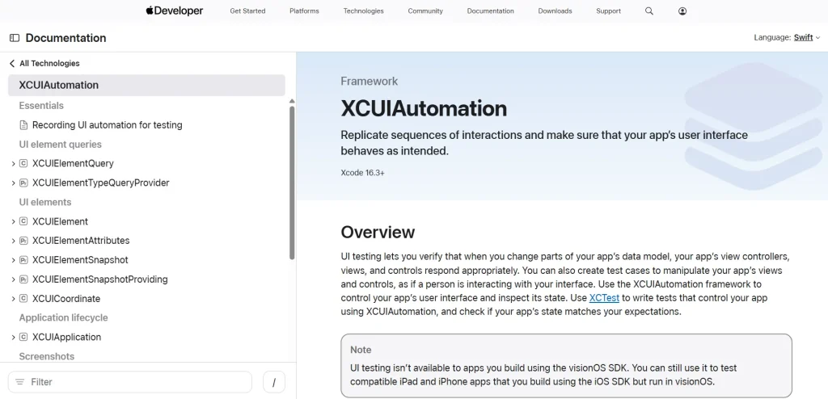Expand the XCUIApplication tree row
Image resolution: width=828 pixels, height=399 pixels.
point(13,337)
